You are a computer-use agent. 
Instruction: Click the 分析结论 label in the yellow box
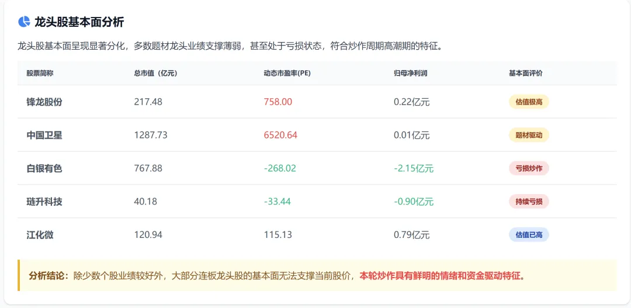tap(48, 276)
